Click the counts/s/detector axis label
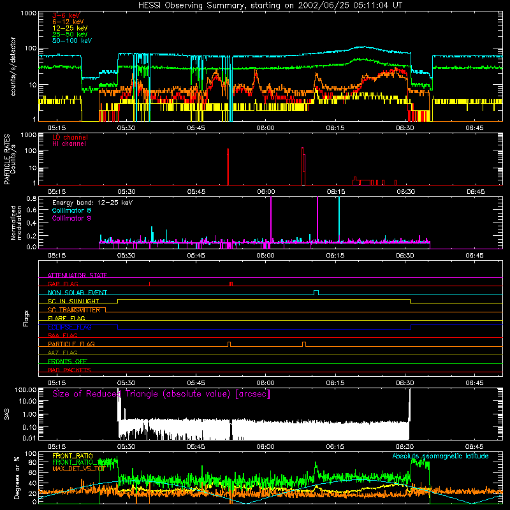 coord(13,66)
